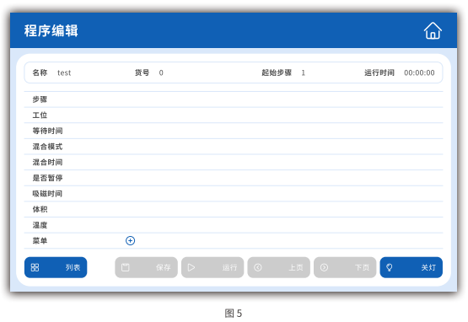Screen dimensions: 468x322
Task: Select the 混合模式 row label
Action: tap(47, 147)
